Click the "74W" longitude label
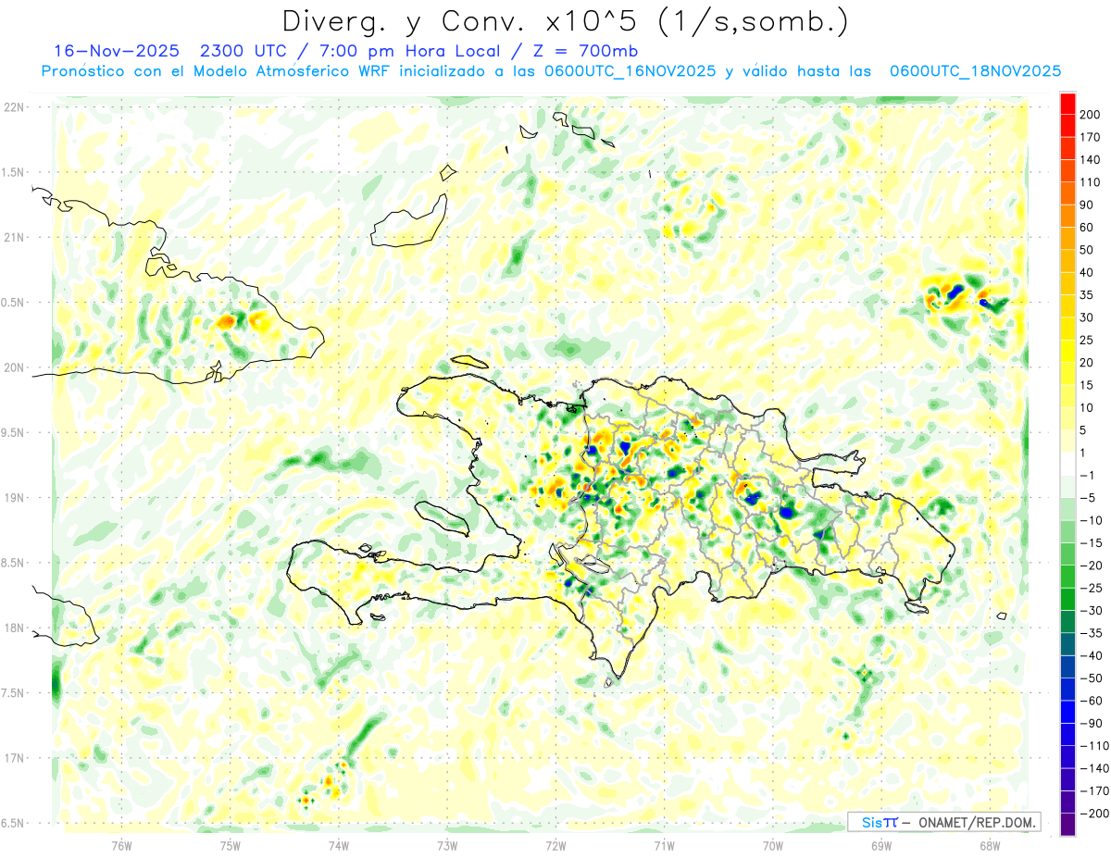 (339, 844)
